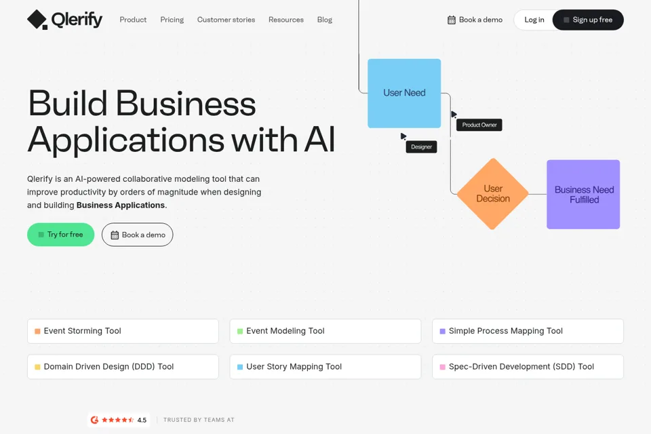Select the purple Business Need Fulfilled box
Image resolution: width=651 pixels, height=434 pixels.
583,195
